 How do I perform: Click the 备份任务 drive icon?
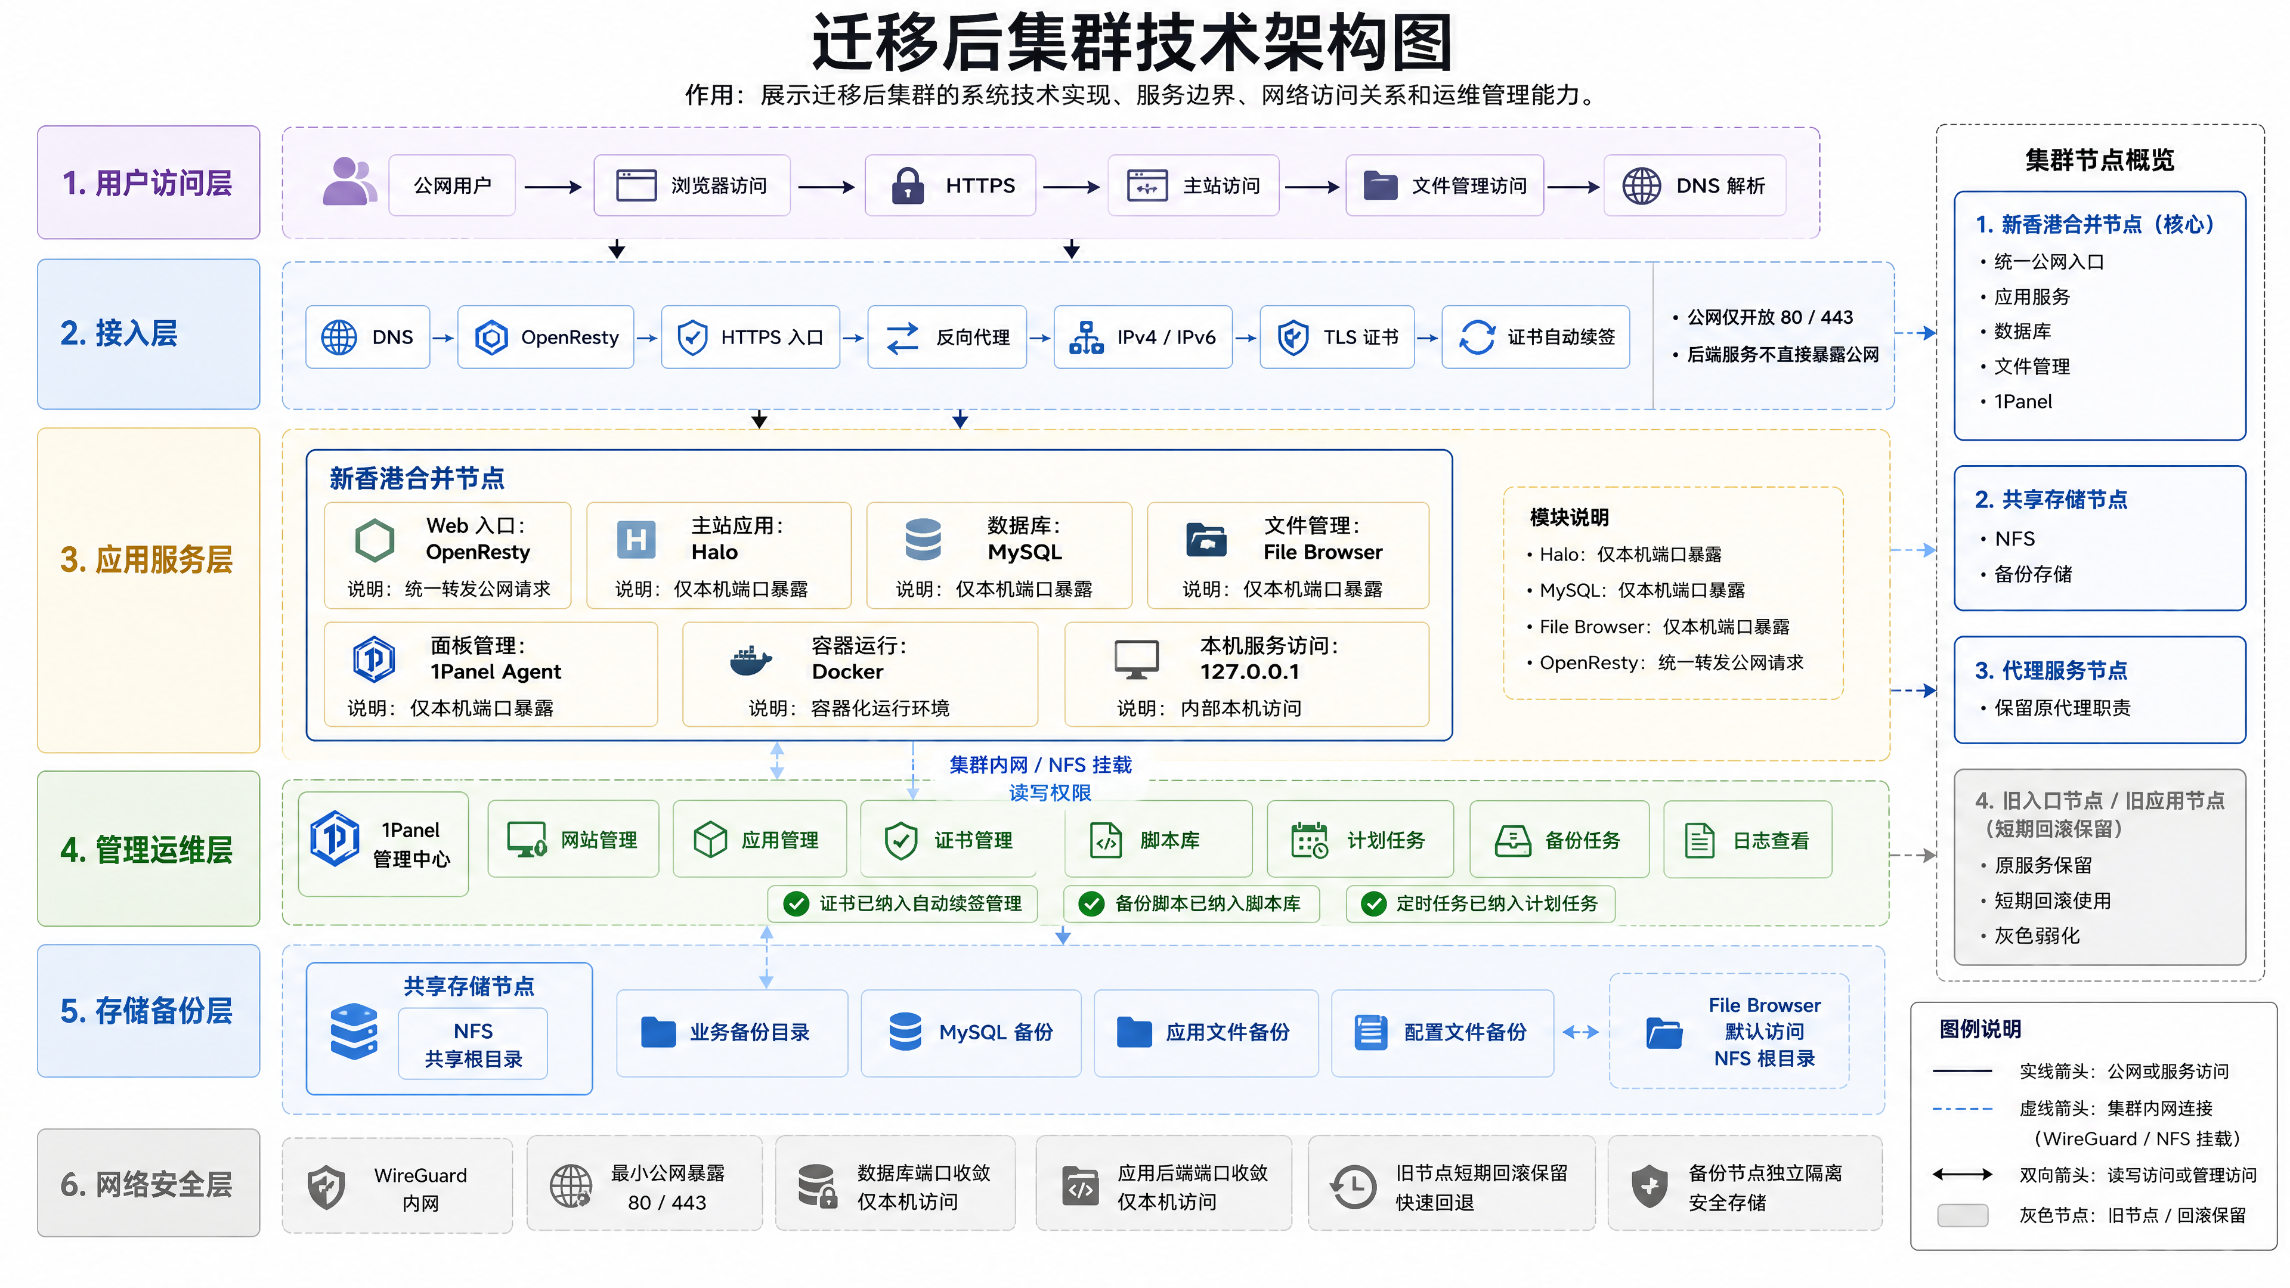1512,841
